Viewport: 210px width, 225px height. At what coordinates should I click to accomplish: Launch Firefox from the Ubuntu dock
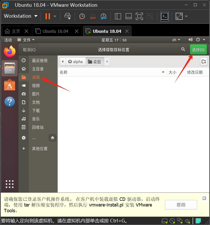10,51
